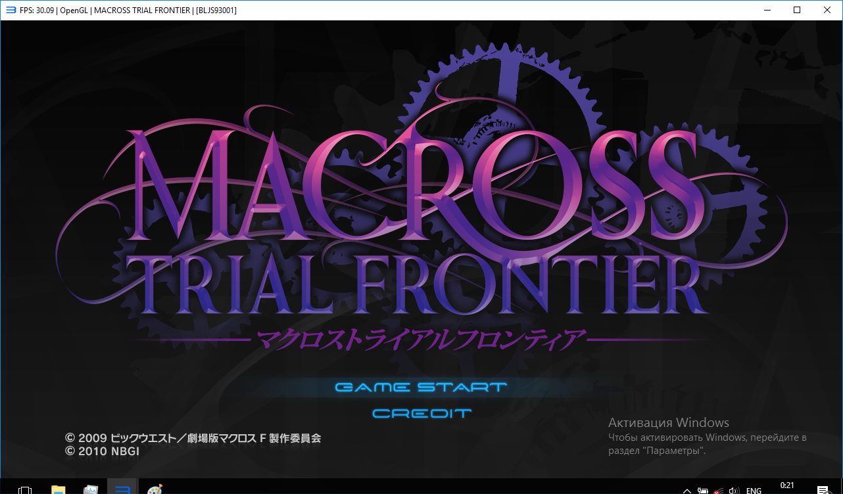Open the volume control in the tray

(735, 491)
